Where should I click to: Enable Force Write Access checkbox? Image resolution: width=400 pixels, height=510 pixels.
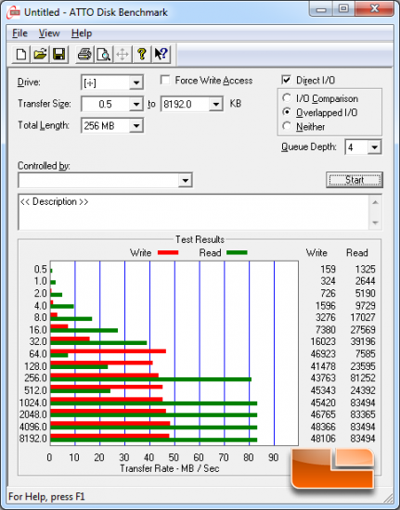[x=165, y=80]
